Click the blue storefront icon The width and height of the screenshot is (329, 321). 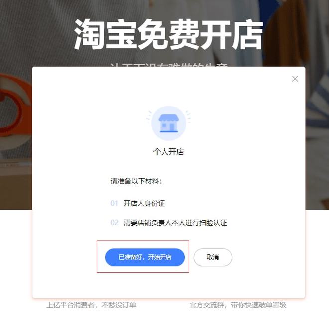click(168, 123)
